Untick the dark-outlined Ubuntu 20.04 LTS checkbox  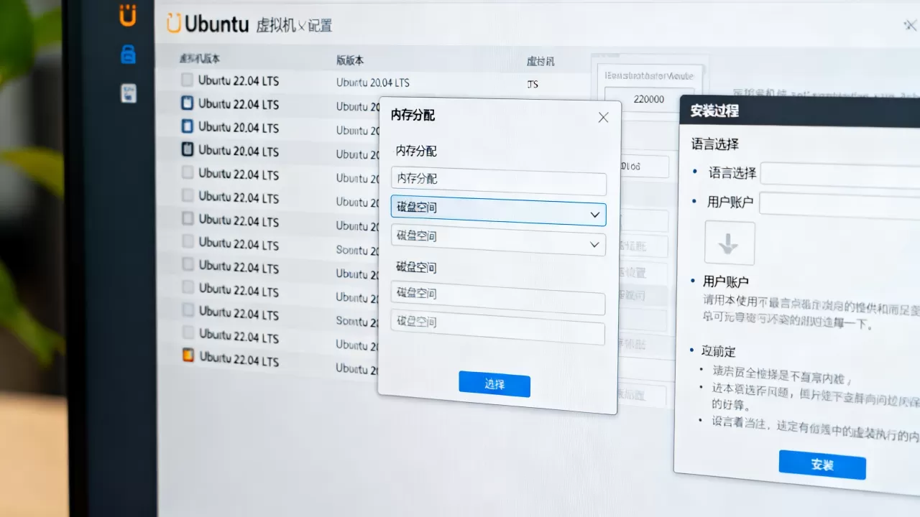click(187, 149)
